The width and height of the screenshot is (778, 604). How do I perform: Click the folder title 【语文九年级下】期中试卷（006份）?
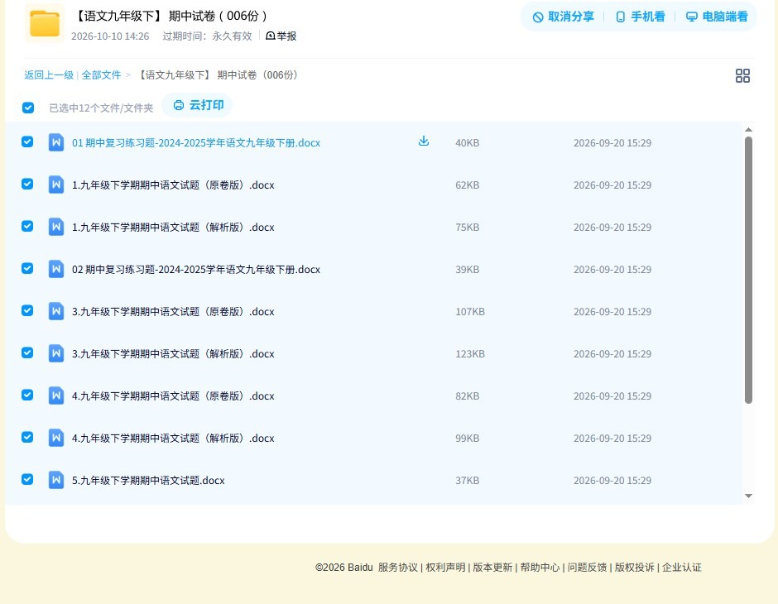coord(170,17)
